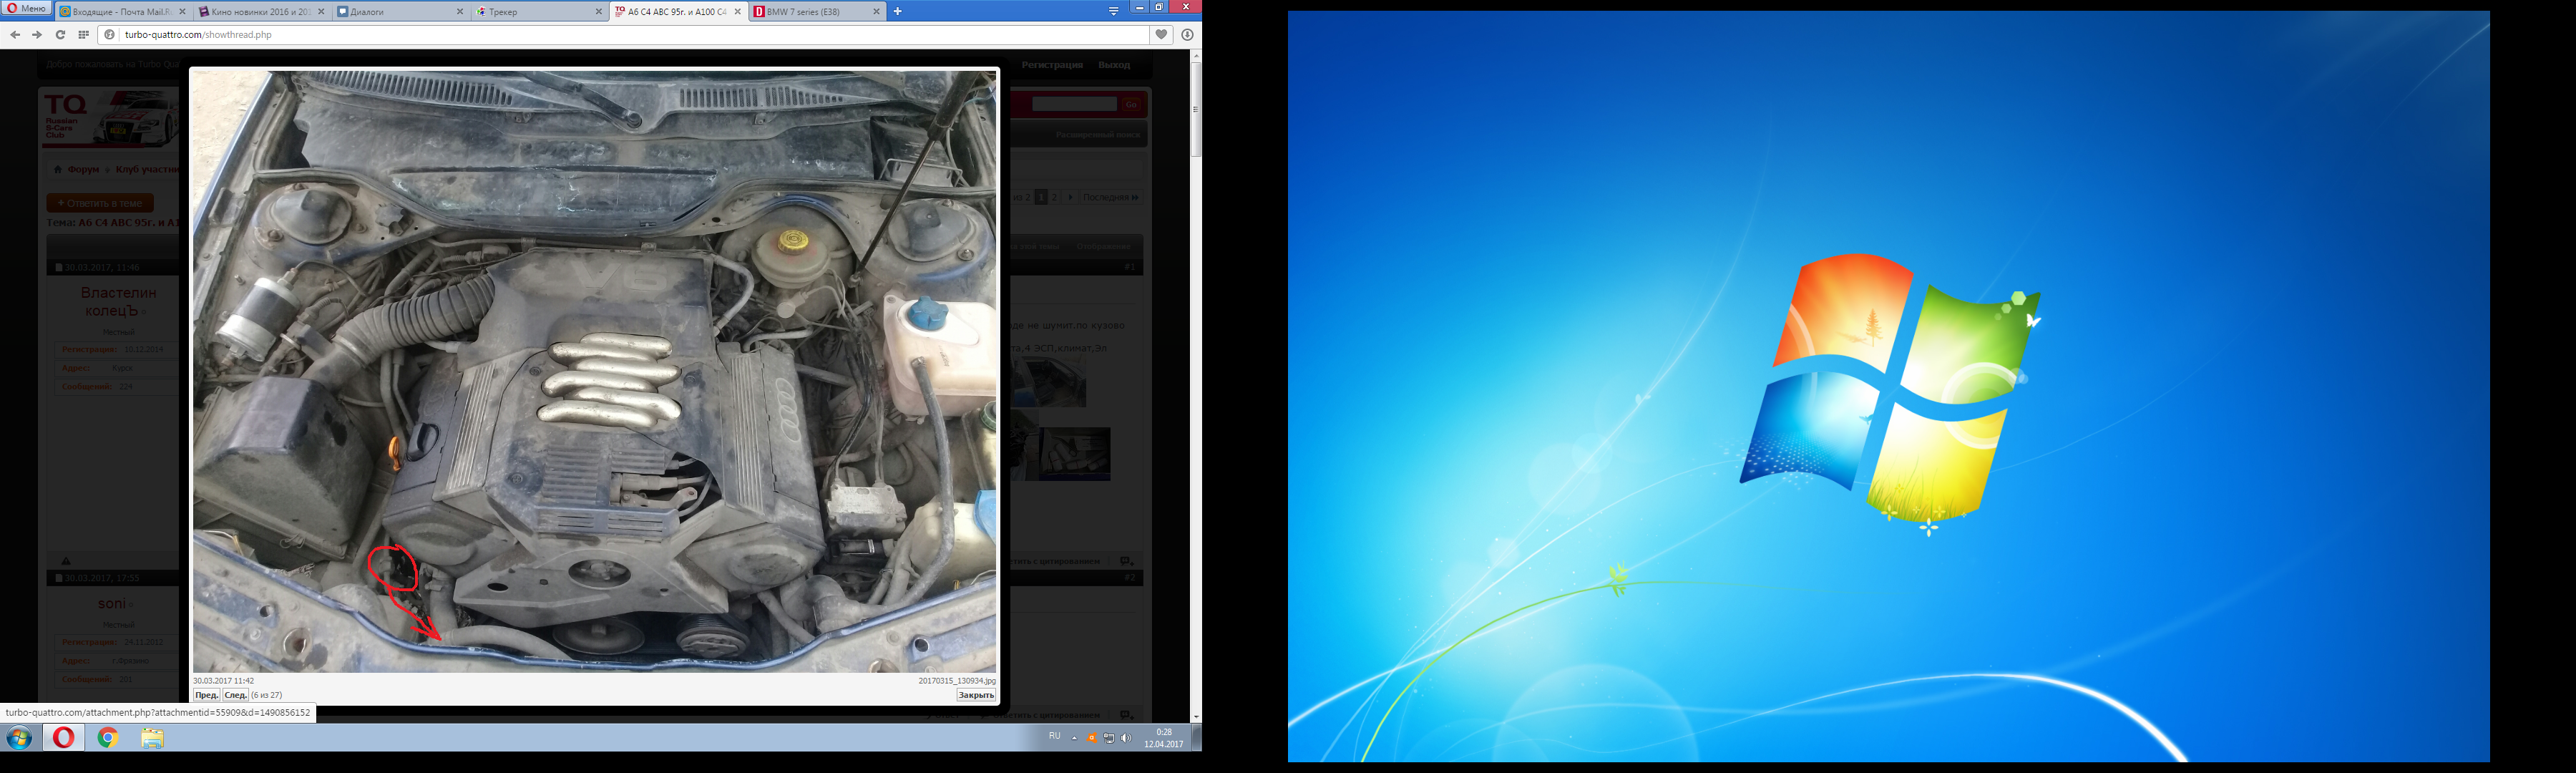Screen dimensions: 2576x773
Task: Click the volume speaker tray icon
Action: (x=1126, y=738)
